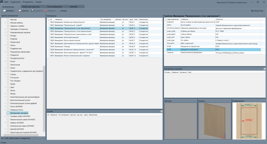Screen dimensions: 267x144
Task: Click the Сохранить floppy disk icon
Action: coord(32,11)
